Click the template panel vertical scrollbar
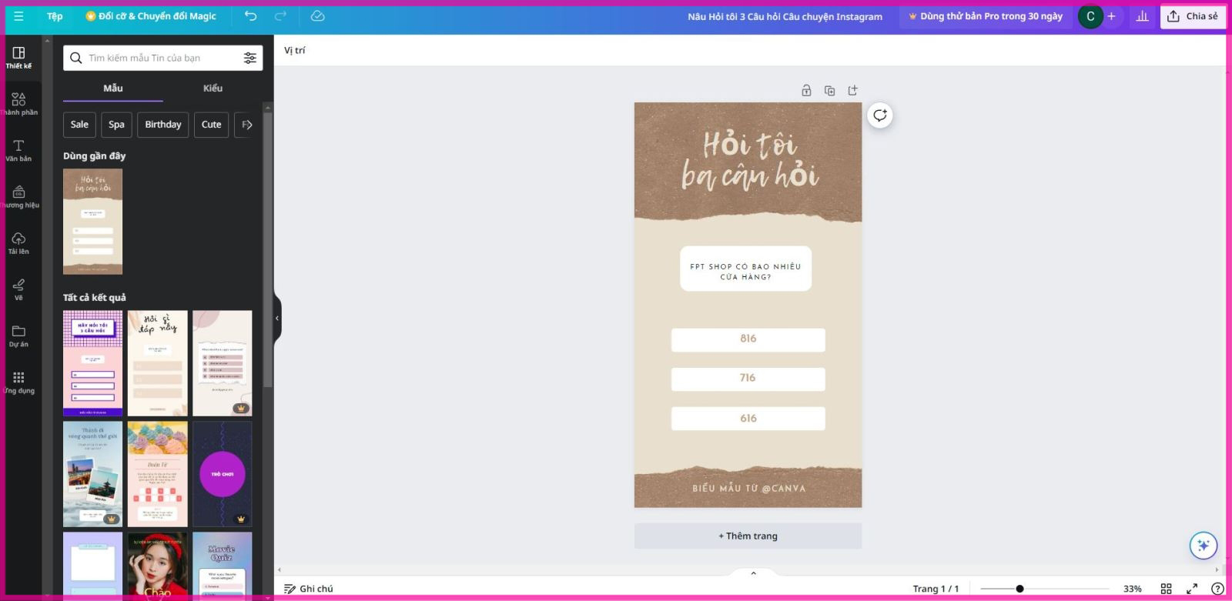1232x601 pixels. coord(267,250)
